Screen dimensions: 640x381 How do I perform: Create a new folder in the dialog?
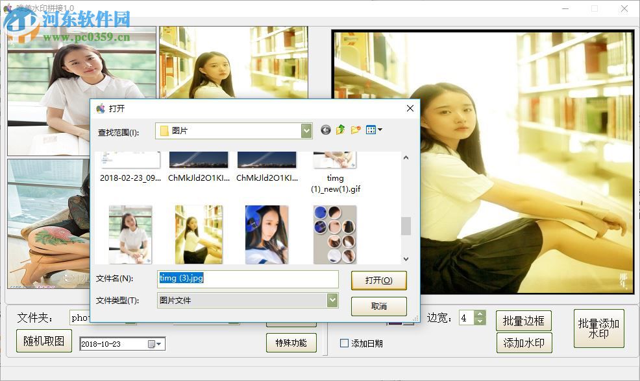pyautogui.click(x=356, y=130)
